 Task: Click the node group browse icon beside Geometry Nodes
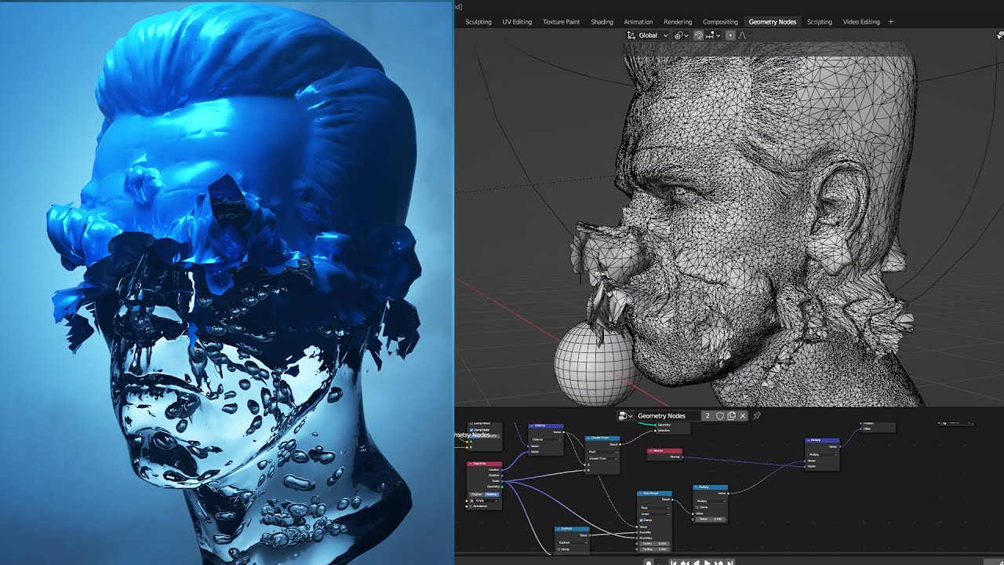pyautogui.click(x=625, y=416)
